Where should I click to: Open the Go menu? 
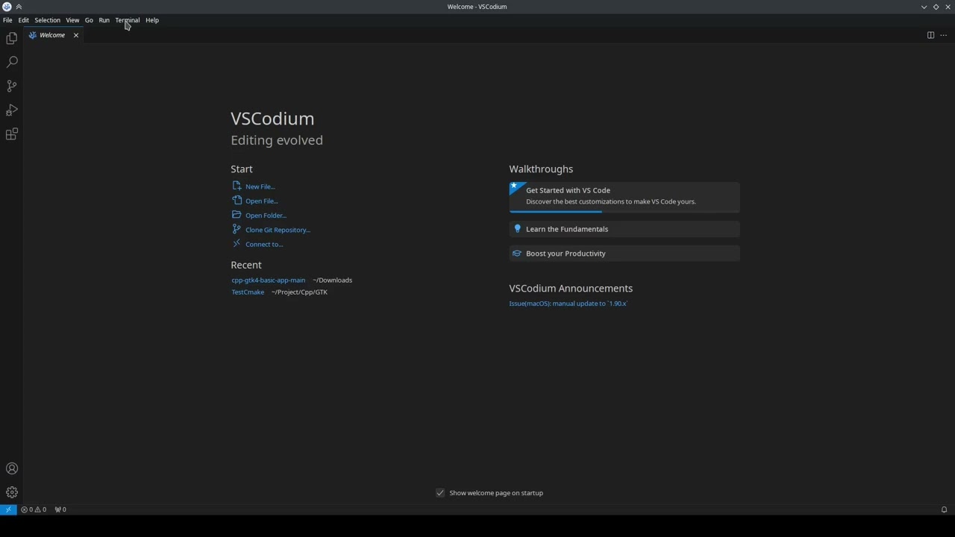(x=89, y=20)
